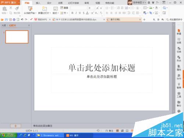Screen dimensions: 184x138
Task: Toggle Notes (备注) in status bar
Action: tap(109, 131)
